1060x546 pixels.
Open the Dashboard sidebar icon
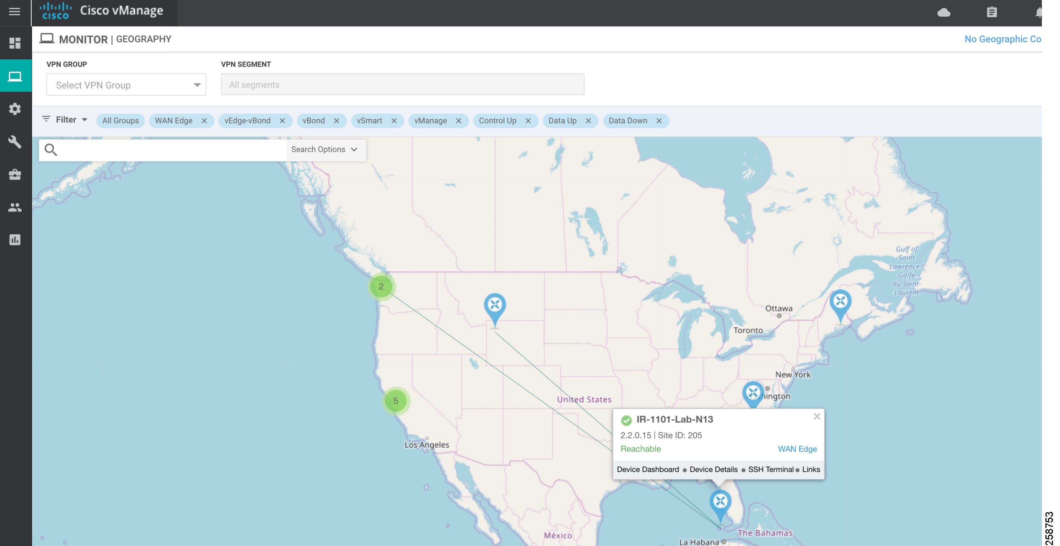pyautogui.click(x=15, y=43)
